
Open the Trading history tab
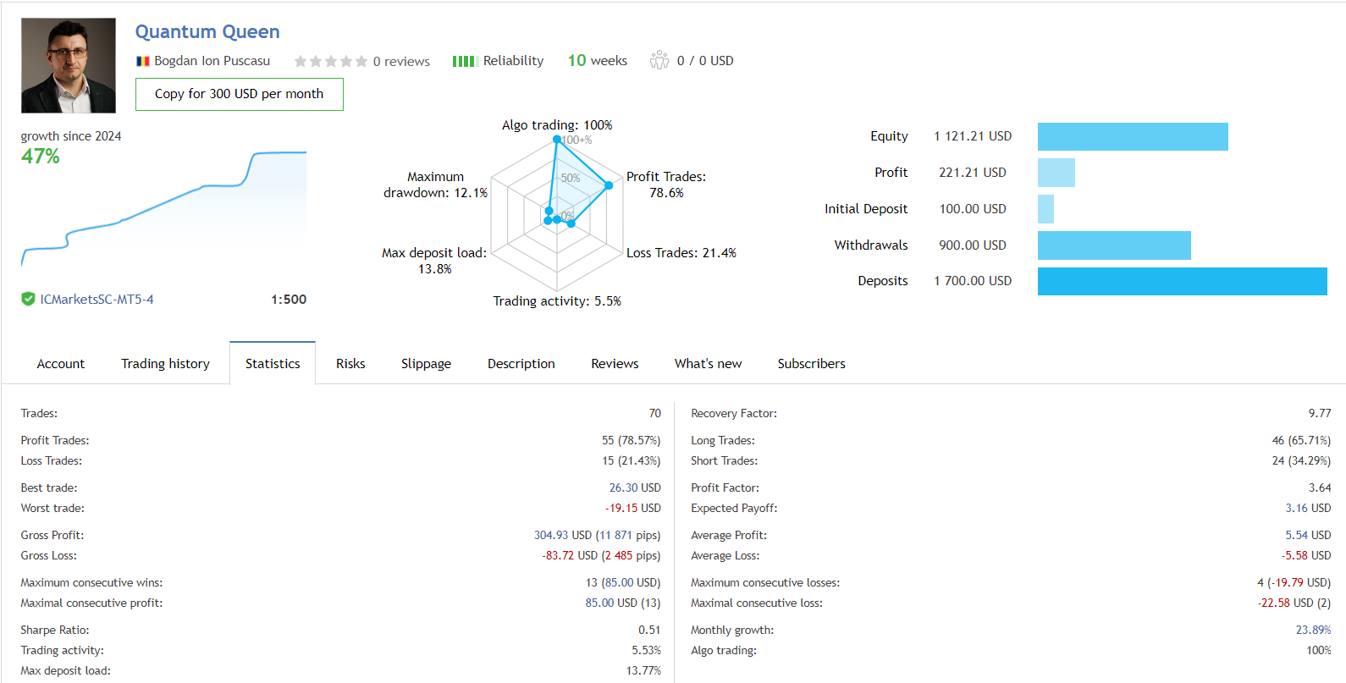[165, 364]
